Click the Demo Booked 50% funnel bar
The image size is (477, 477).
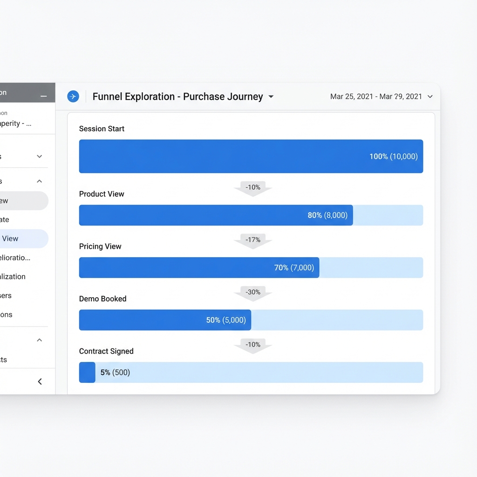(x=164, y=320)
